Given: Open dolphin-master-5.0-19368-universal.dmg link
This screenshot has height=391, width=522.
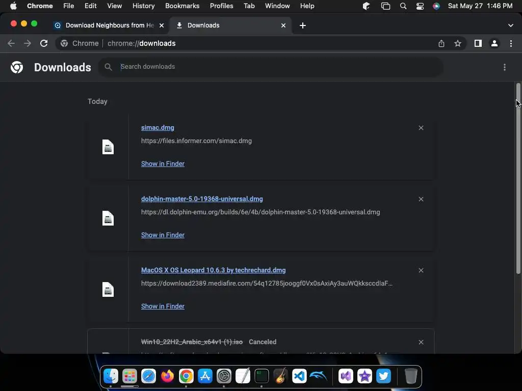Looking at the screenshot, I should tap(202, 199).
